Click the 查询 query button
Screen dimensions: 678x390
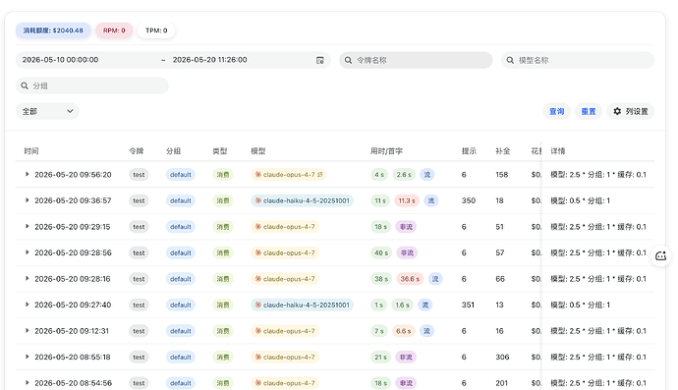coord(556,111)
